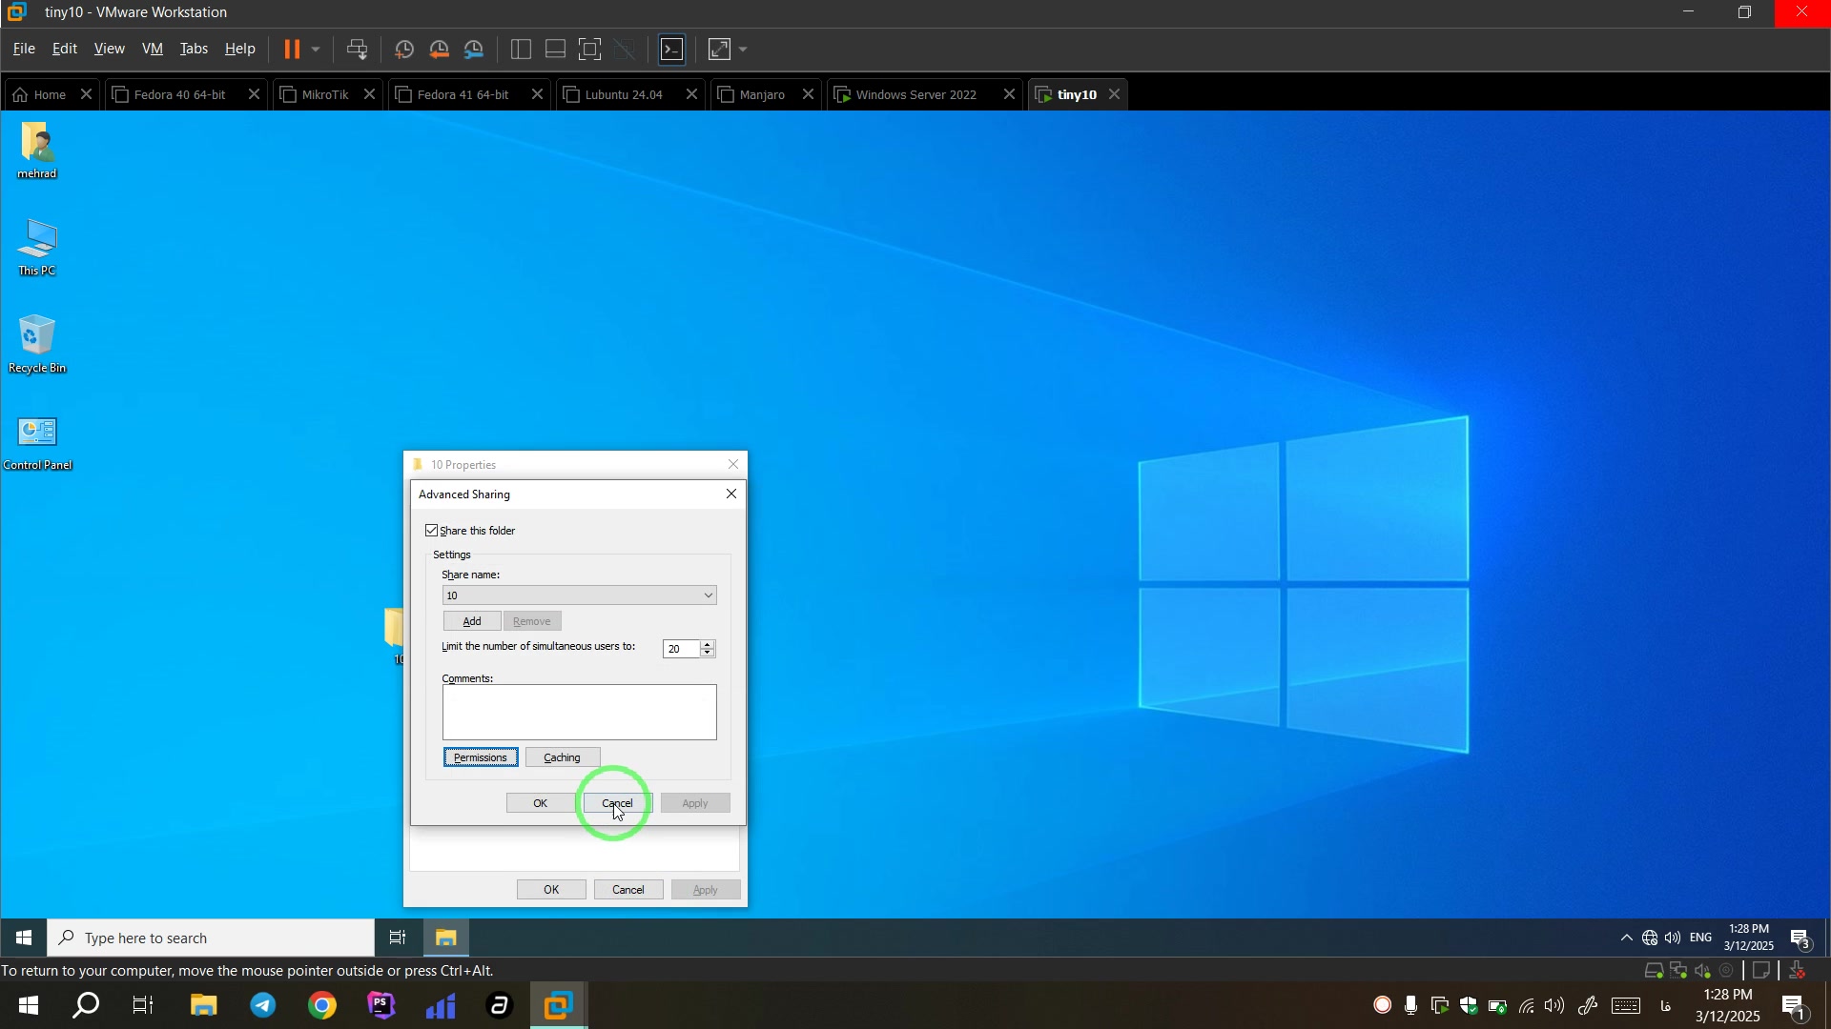Switch to full screen mode icon
The width and height of the screenshot is (1831, 1029).
pos(590,50)
